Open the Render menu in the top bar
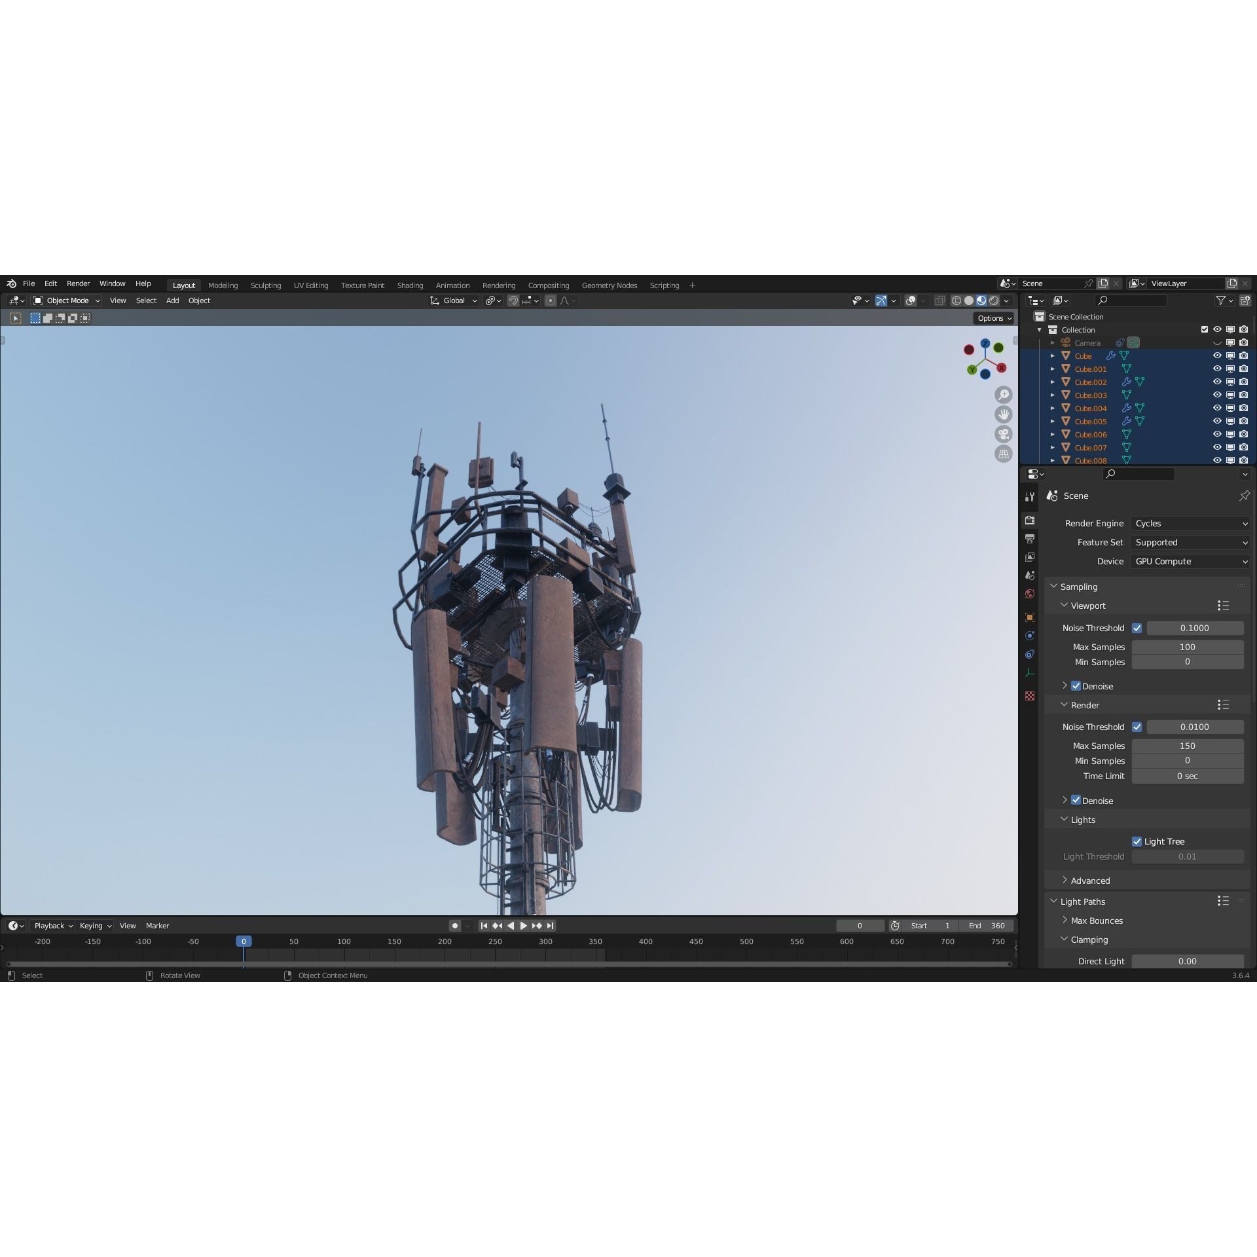1257x1257 pixels. click(x=79, y=283)
